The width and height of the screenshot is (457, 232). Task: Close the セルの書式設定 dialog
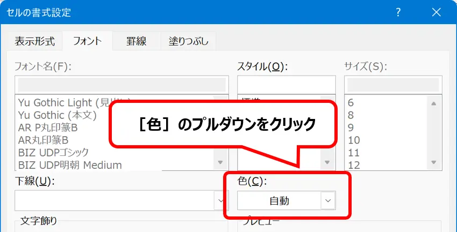click(x=437, y=12)
